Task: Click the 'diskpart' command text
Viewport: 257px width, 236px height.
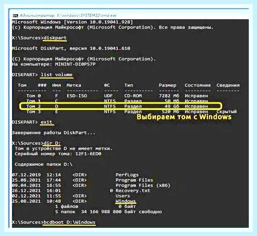Action: point(55,38)
